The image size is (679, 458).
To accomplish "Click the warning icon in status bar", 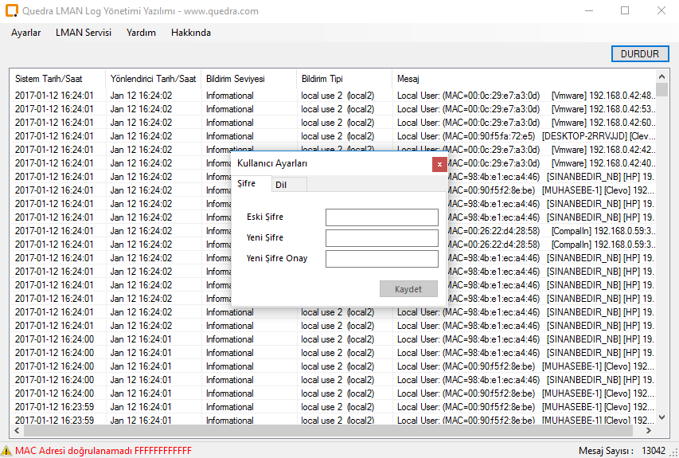I will pos(7,451).
